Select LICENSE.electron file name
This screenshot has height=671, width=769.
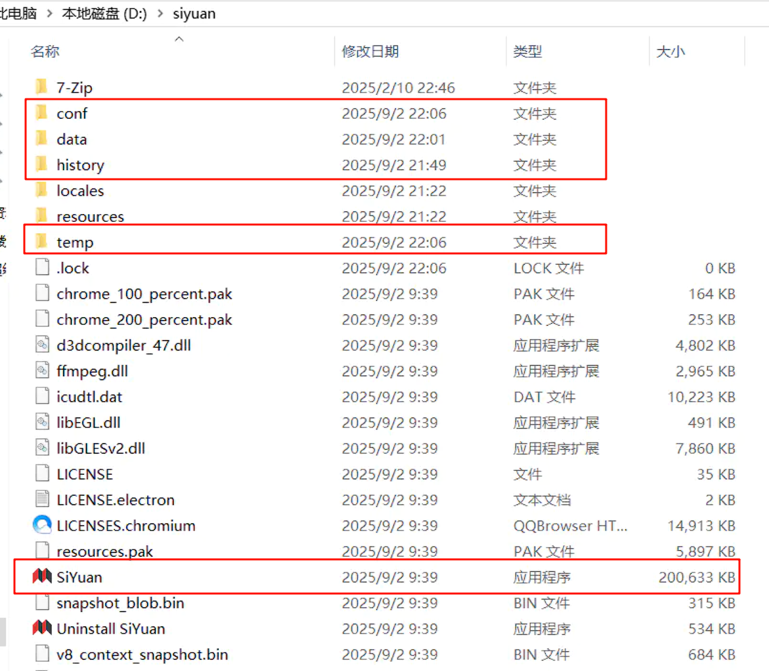[x=116, y=500]
